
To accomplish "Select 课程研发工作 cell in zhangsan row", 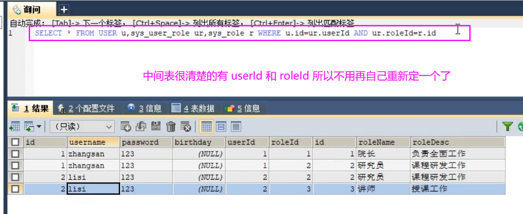I will point(458,166).
